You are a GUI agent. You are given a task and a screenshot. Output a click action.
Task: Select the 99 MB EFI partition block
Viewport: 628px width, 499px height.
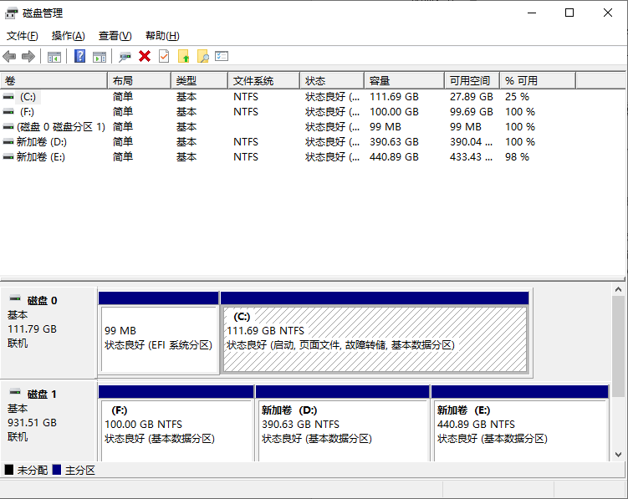[158, 339]
